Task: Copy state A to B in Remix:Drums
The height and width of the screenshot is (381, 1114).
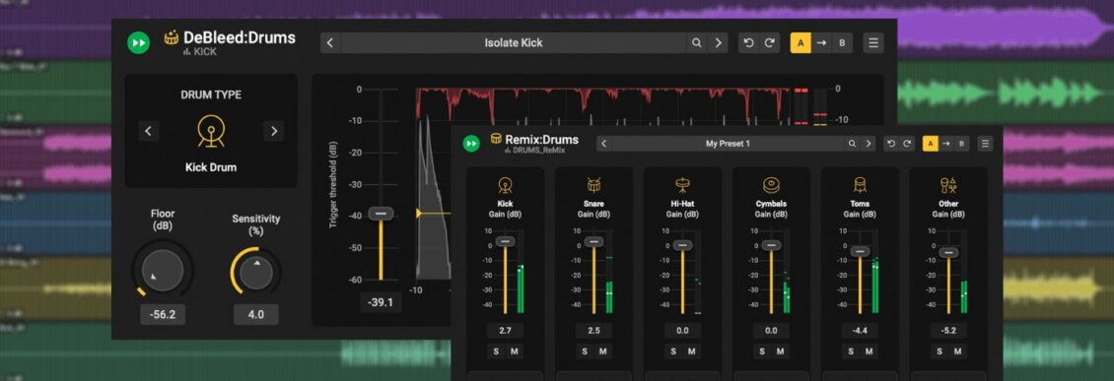Action: 945,144
